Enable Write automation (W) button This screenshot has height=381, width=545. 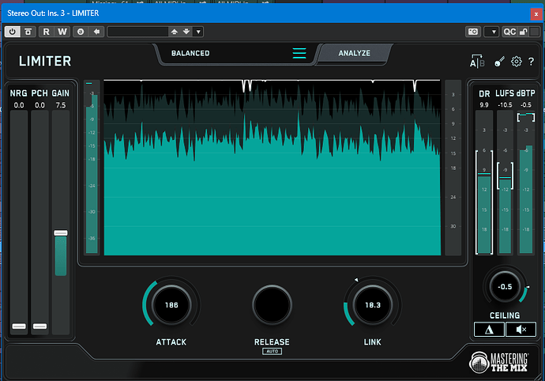(62, 32)
